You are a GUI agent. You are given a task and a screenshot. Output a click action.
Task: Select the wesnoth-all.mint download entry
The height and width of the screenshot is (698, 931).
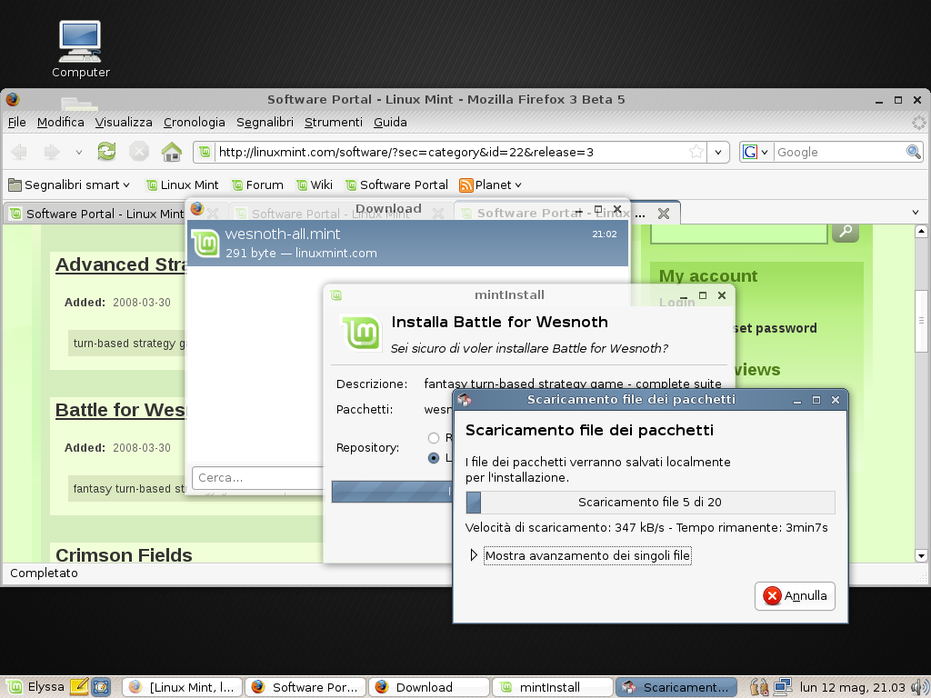(407, 244)
